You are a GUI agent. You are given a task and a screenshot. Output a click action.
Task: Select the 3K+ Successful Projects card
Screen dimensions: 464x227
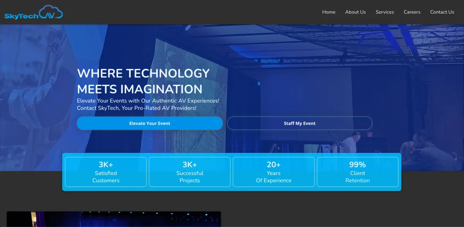coord(190,172)
